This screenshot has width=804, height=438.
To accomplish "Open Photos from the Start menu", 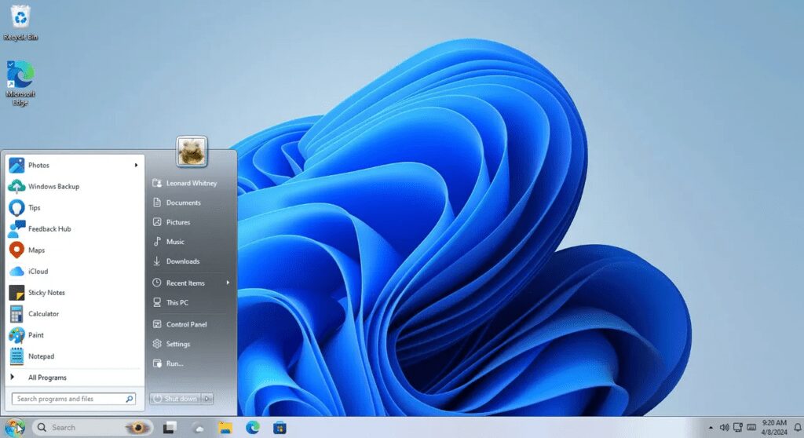I will coord(38,165).
